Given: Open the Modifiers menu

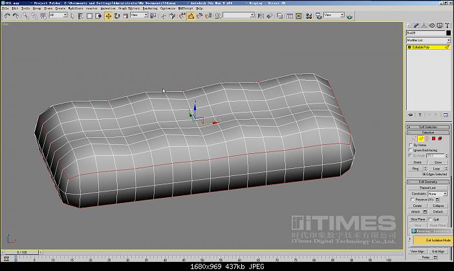Looking at the screenshot, I should (76, 8).
